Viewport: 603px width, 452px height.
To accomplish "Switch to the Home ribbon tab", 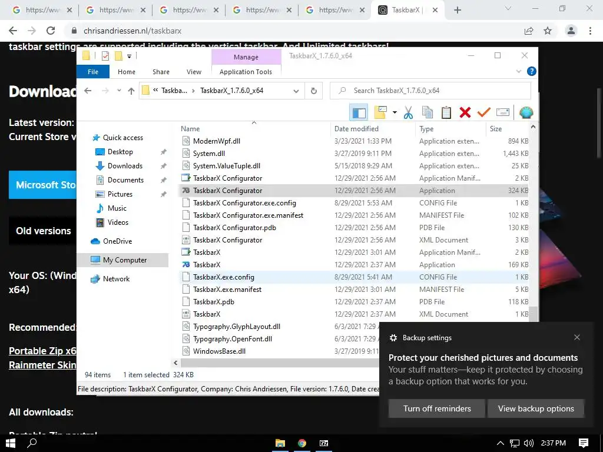I will pyautogui.click(x=127, y=71).
